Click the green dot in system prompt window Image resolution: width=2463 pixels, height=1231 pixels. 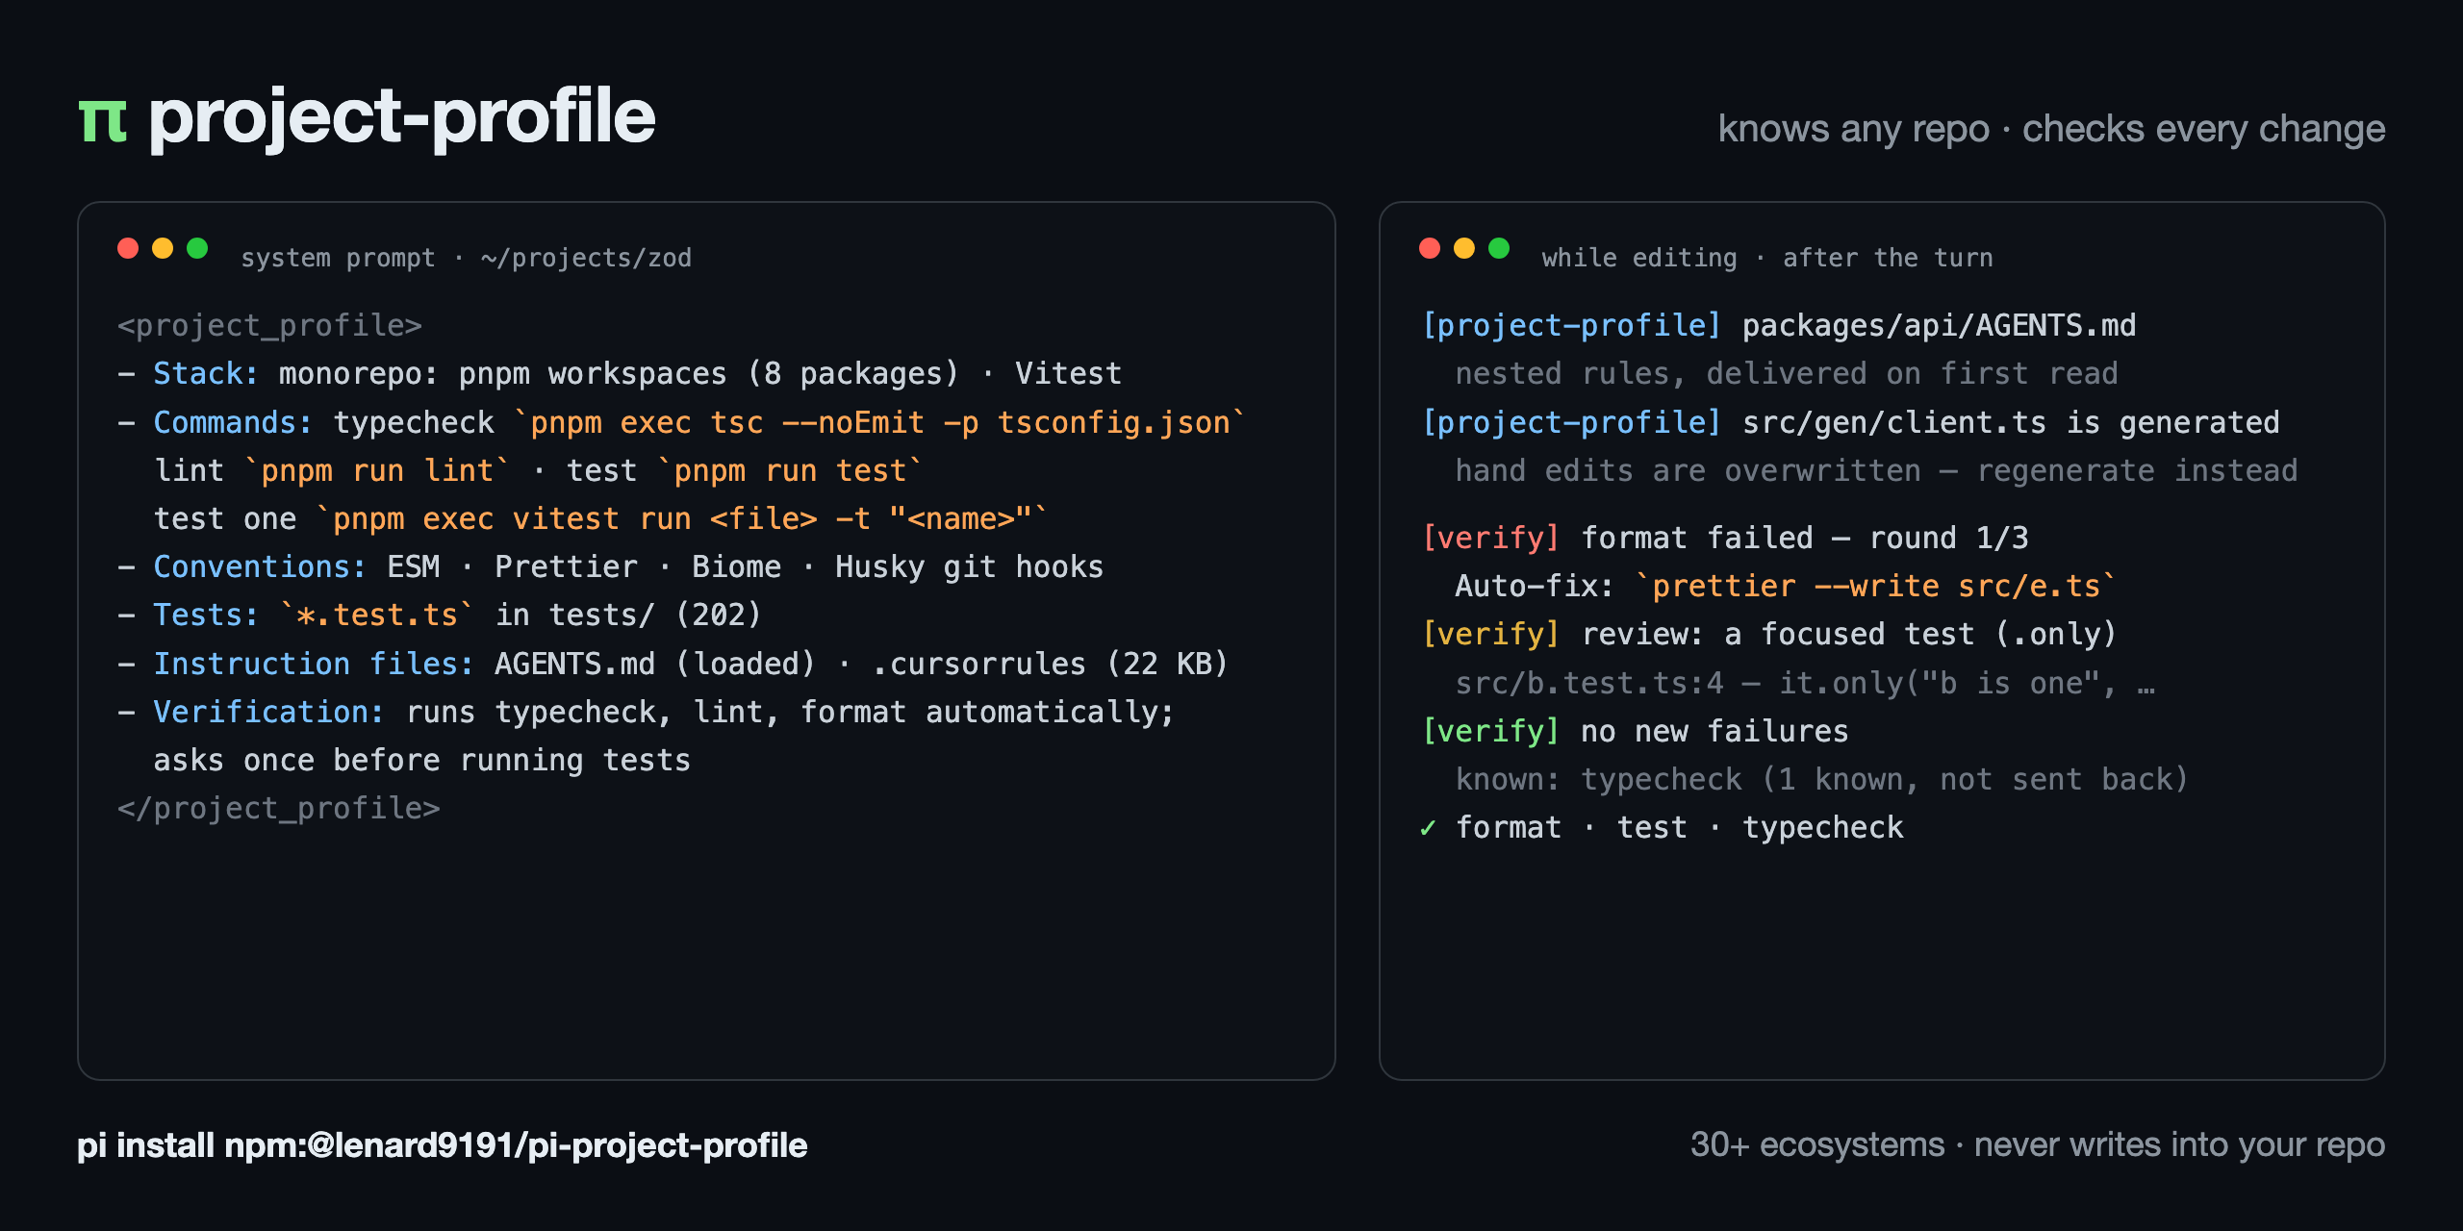pyautogui.click(x=197, y=248)
